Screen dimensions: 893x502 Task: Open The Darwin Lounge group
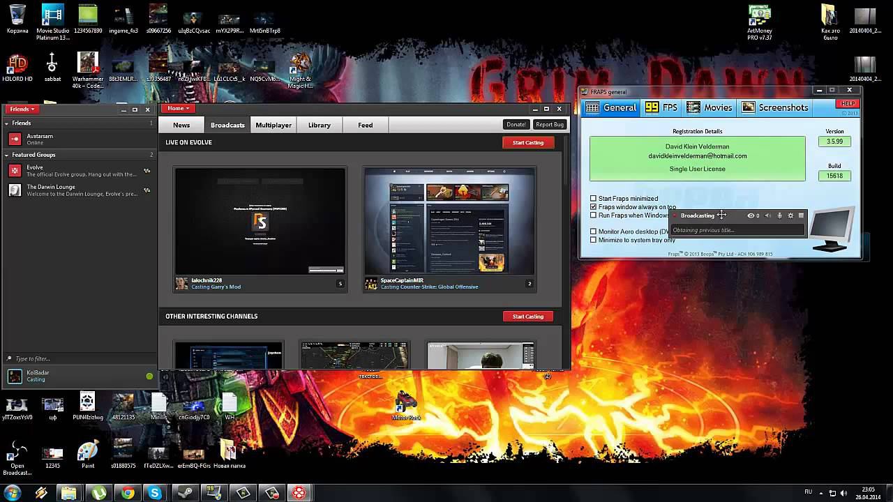[80, 190]
